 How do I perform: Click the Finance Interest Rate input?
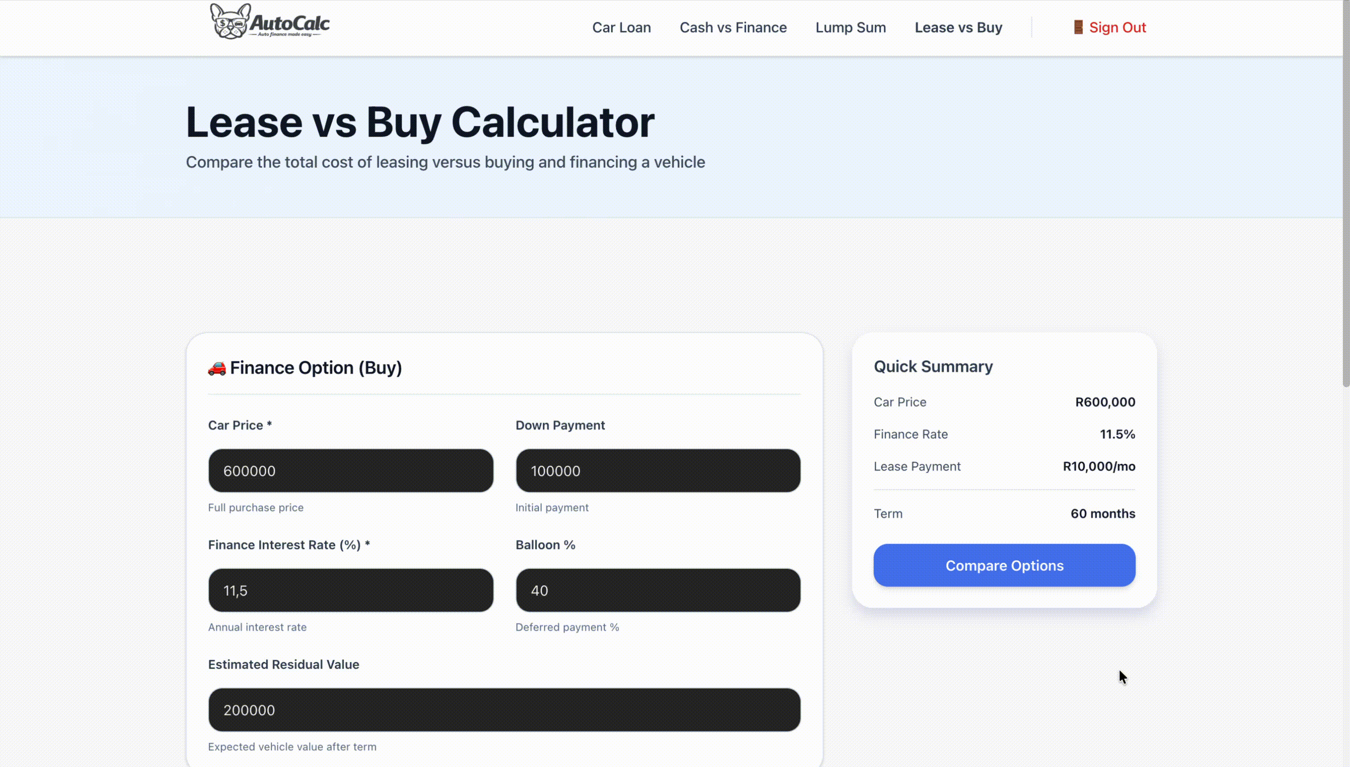[x=350, y=590]
